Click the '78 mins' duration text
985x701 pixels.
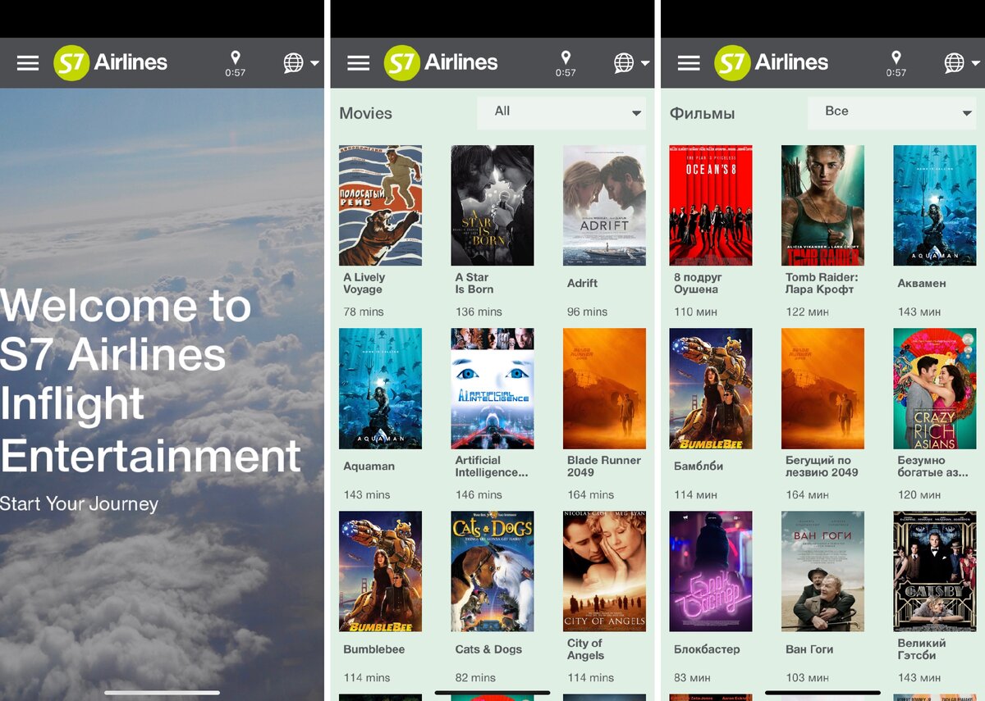[364, 312]
